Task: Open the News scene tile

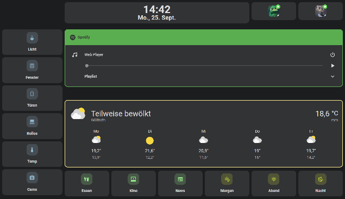Action: click(180, 183)
